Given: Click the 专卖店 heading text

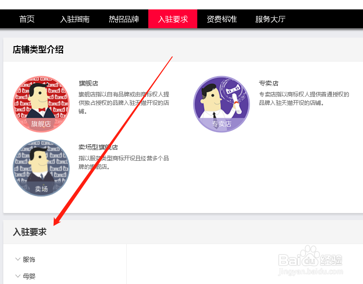Looking at the screenshot, I should click(x=268, y=83).
